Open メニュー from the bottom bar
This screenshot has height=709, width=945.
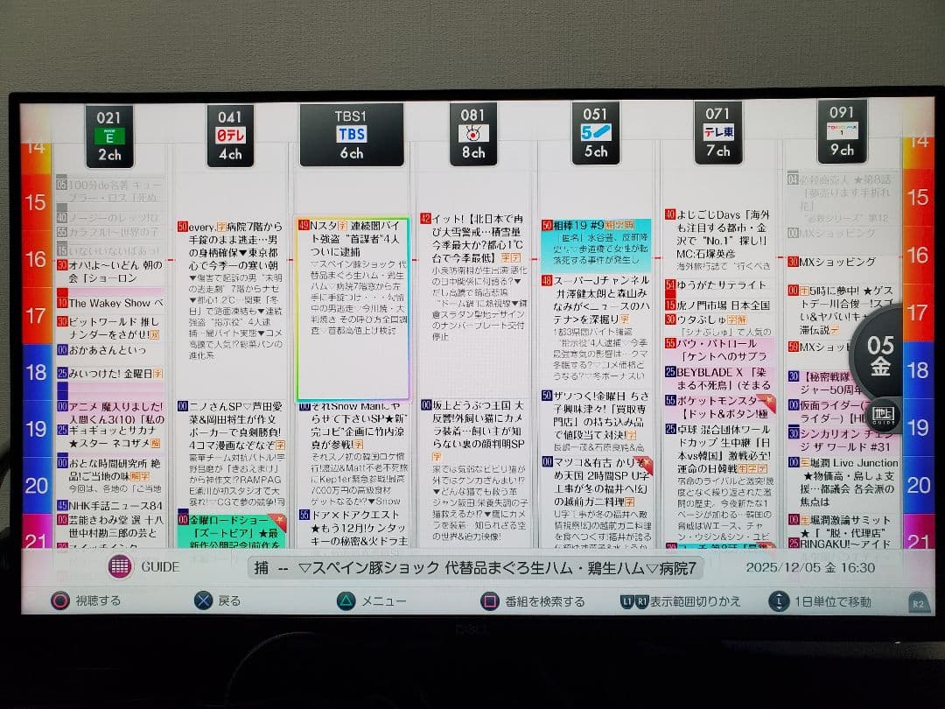[383, 601]
